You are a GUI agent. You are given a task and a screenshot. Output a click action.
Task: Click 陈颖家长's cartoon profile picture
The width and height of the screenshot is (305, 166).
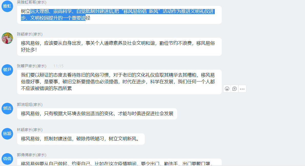point(7,38)
